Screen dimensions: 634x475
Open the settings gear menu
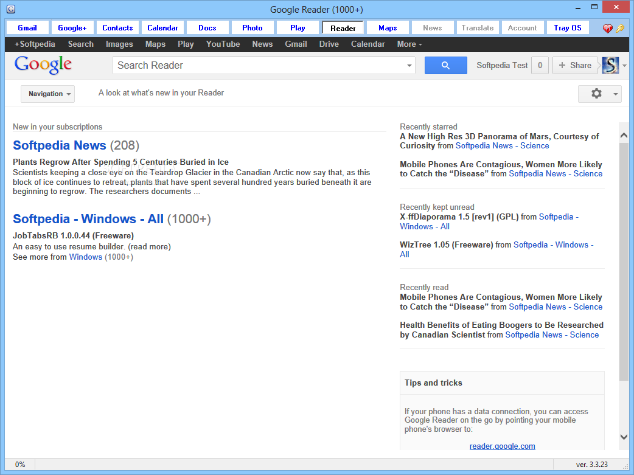pyautogui.click(x=596, y=94)
